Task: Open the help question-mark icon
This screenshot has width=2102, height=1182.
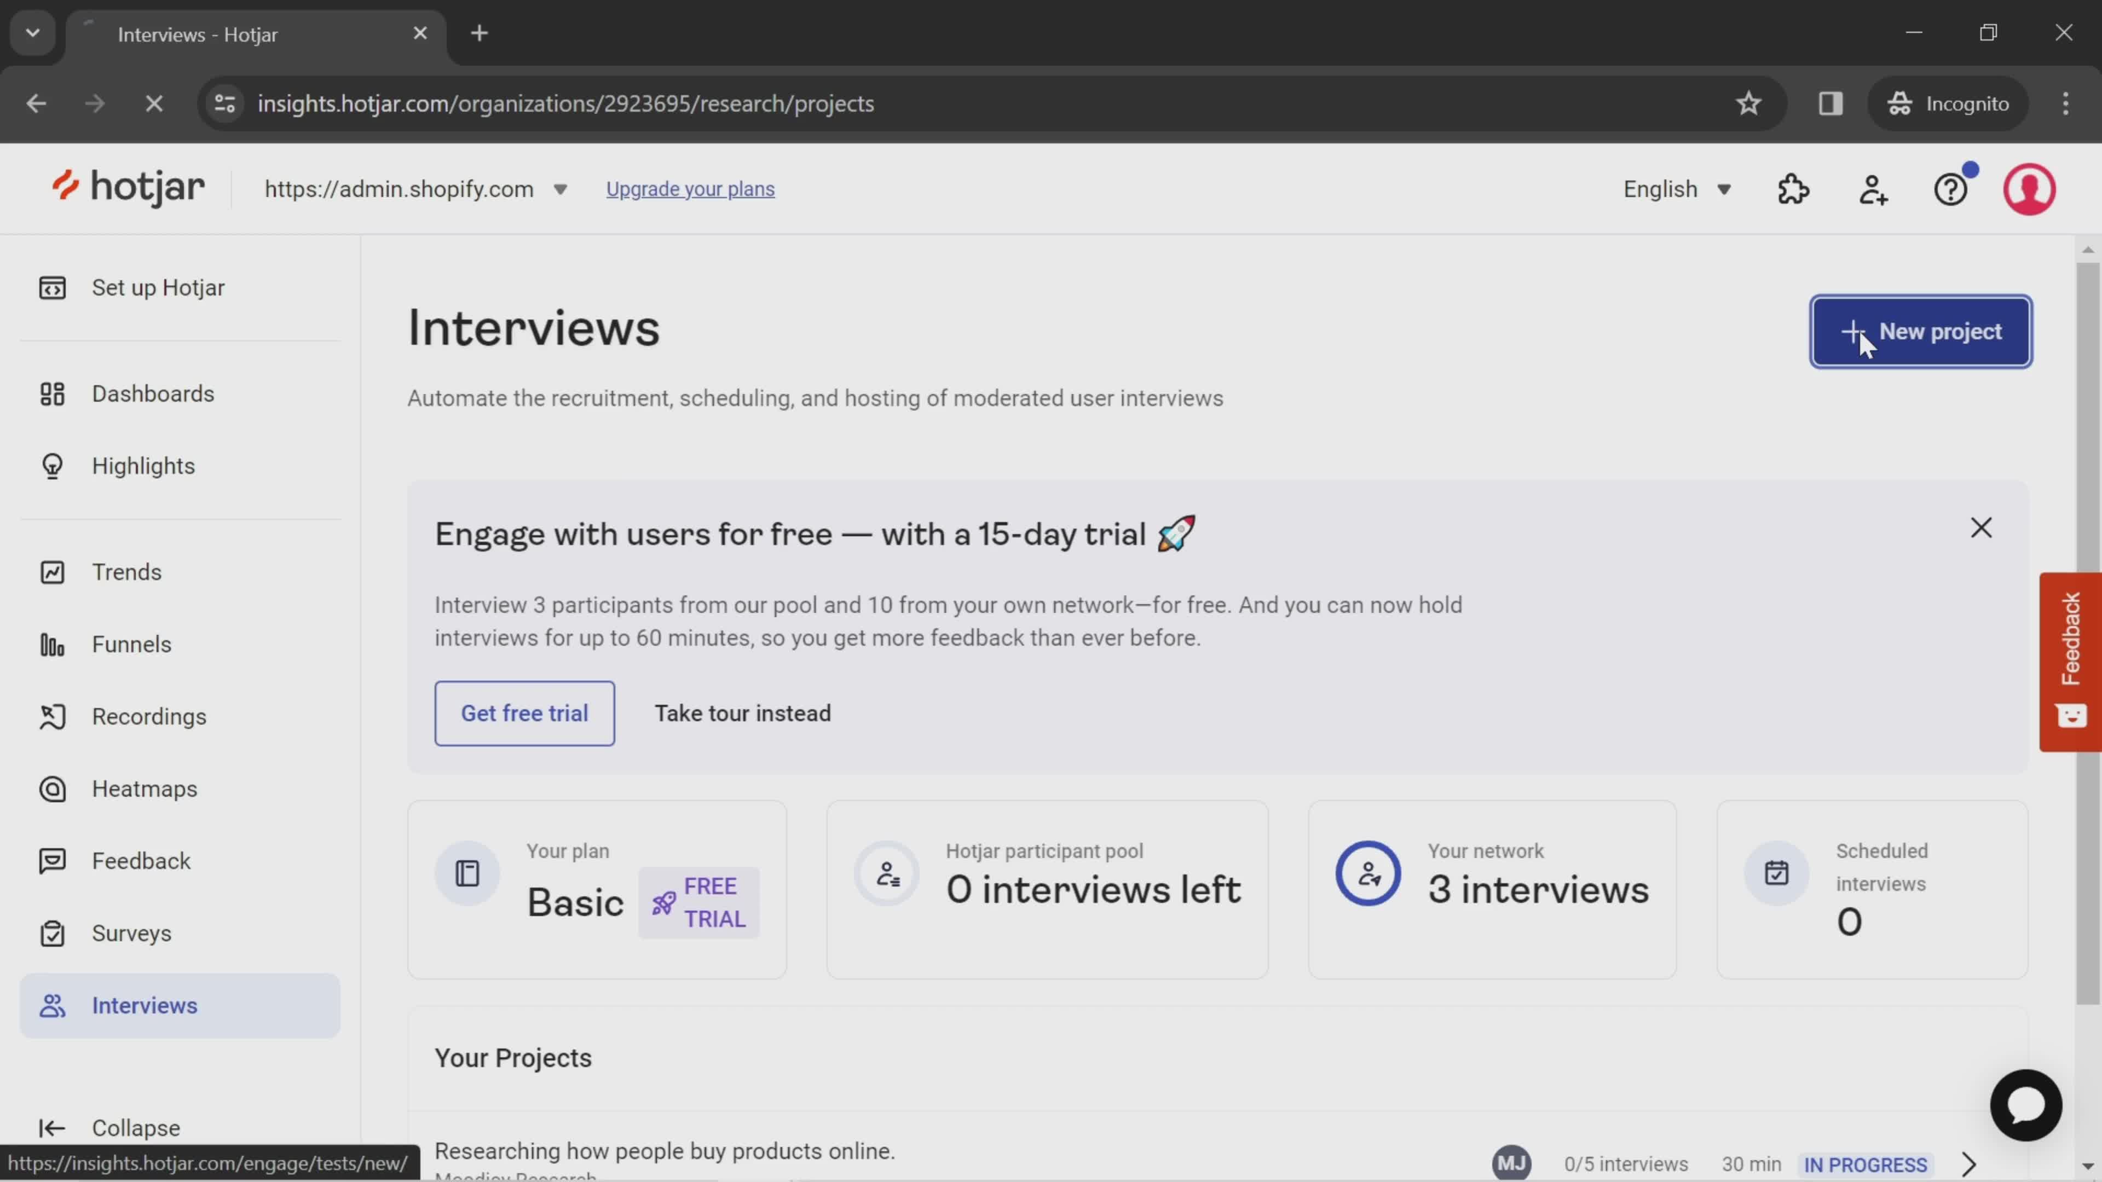Action: click(1951, 189)
